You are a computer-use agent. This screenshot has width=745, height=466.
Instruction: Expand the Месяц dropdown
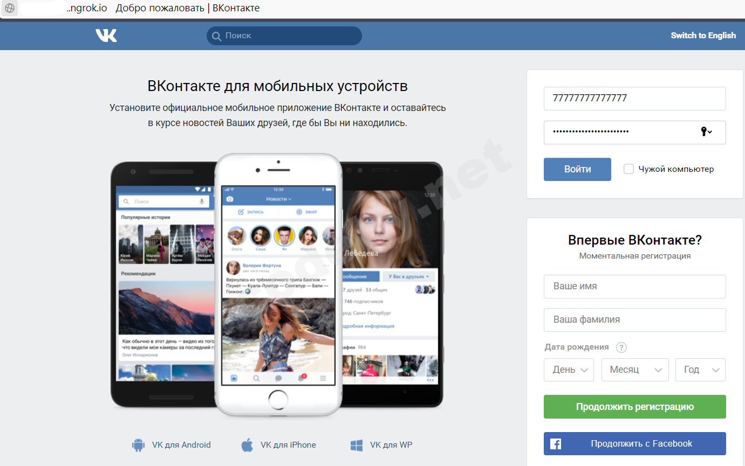tap(635, 370)
